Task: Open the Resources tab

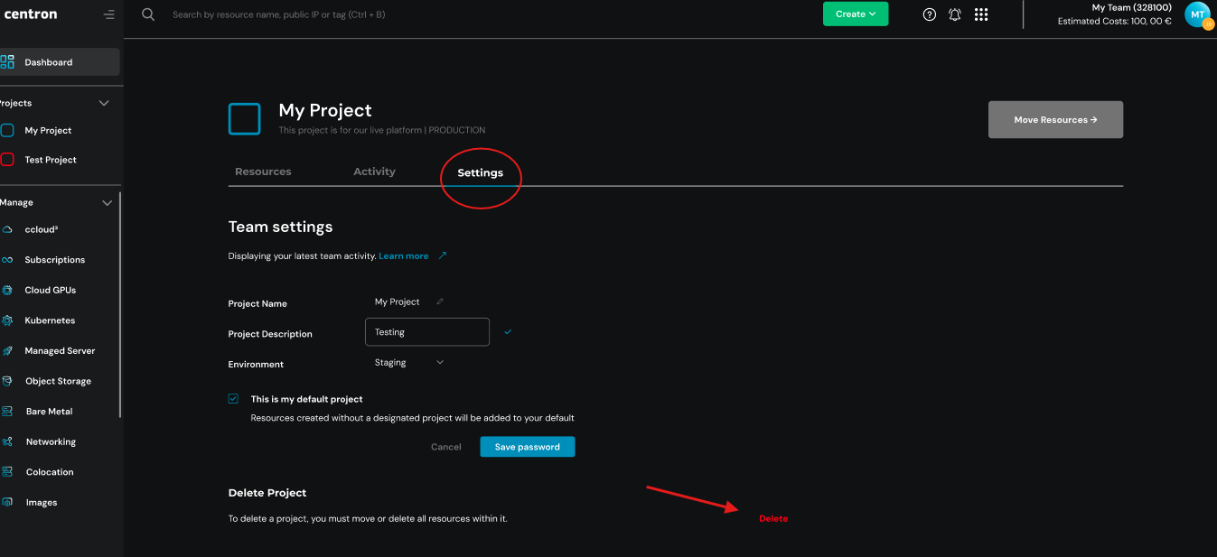Action: point(262,171)
